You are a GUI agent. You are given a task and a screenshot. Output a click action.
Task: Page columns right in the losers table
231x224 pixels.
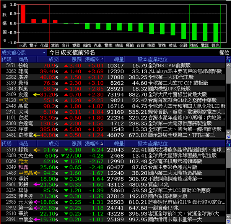(x=228, y=145)
